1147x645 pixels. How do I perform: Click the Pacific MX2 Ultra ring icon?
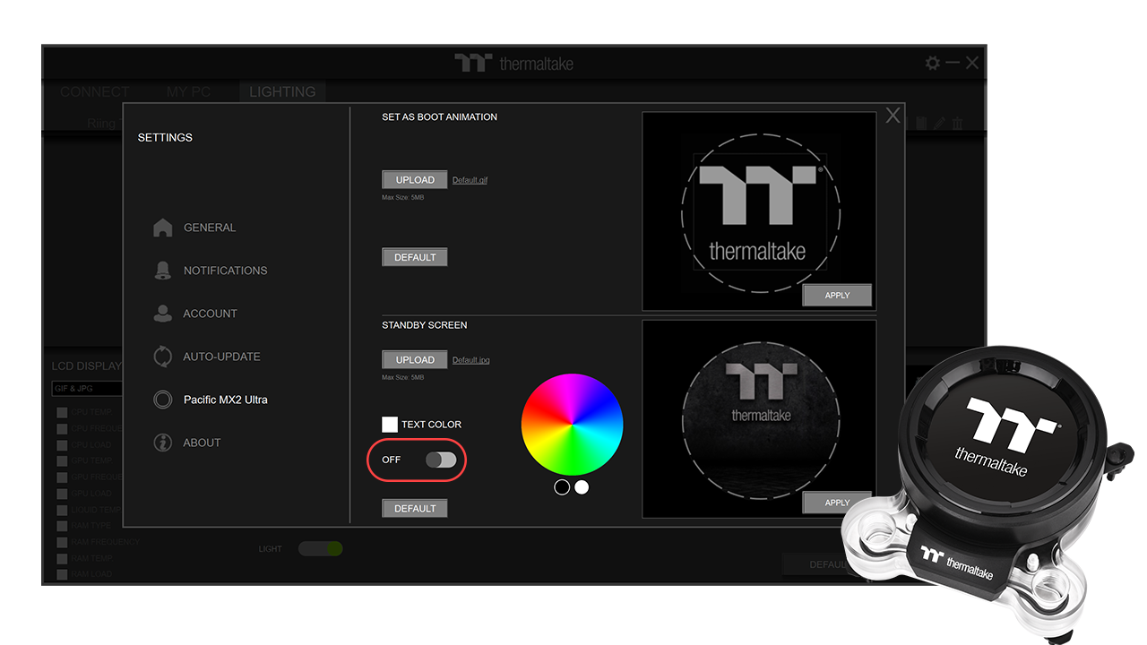[x=162, y=400]
